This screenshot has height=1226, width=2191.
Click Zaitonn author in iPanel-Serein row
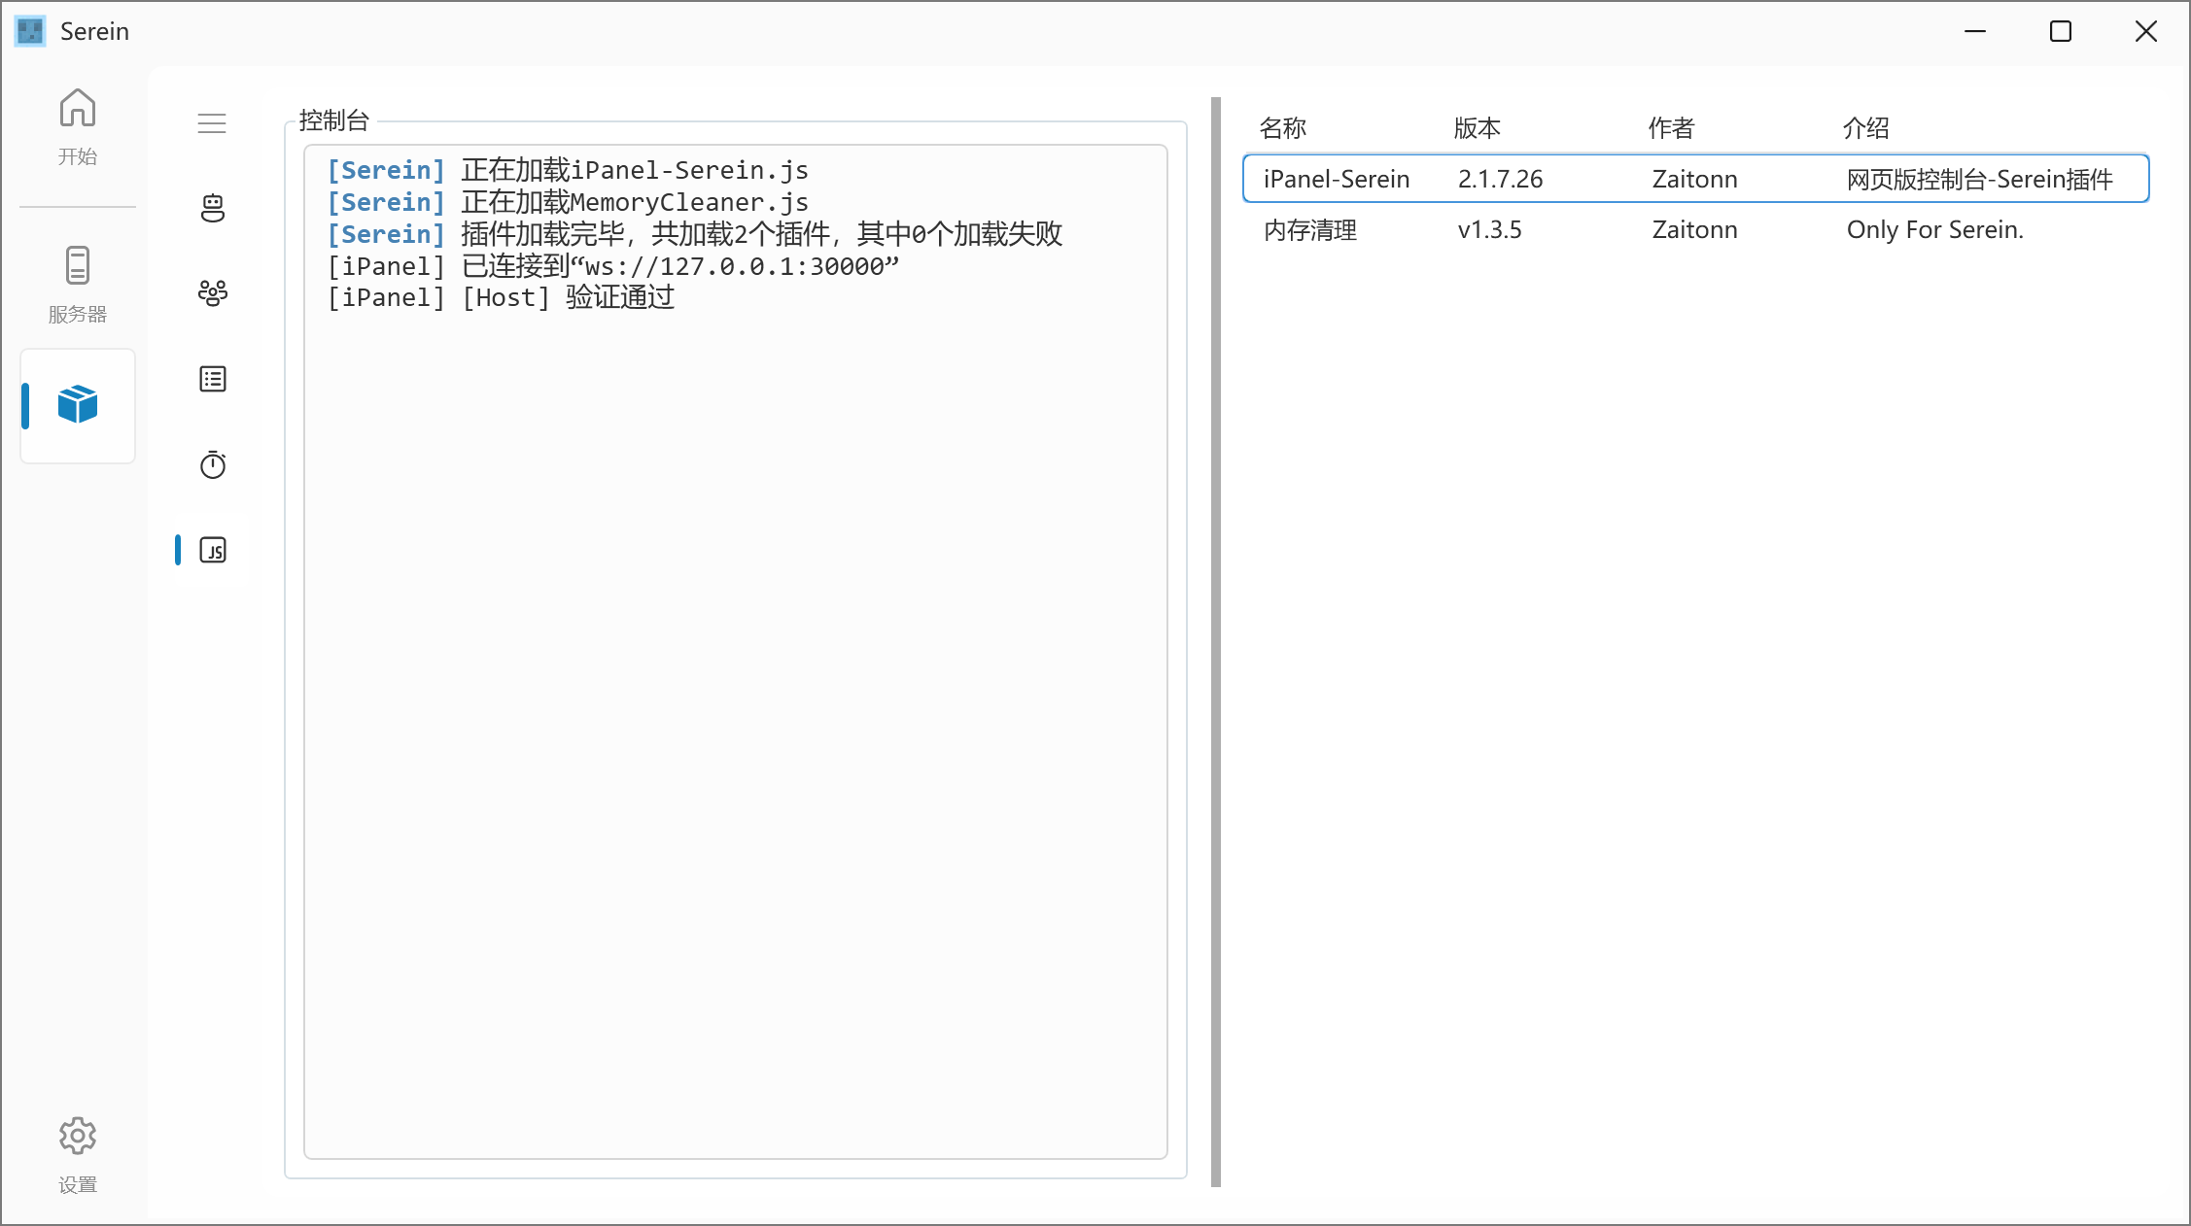1694,179
